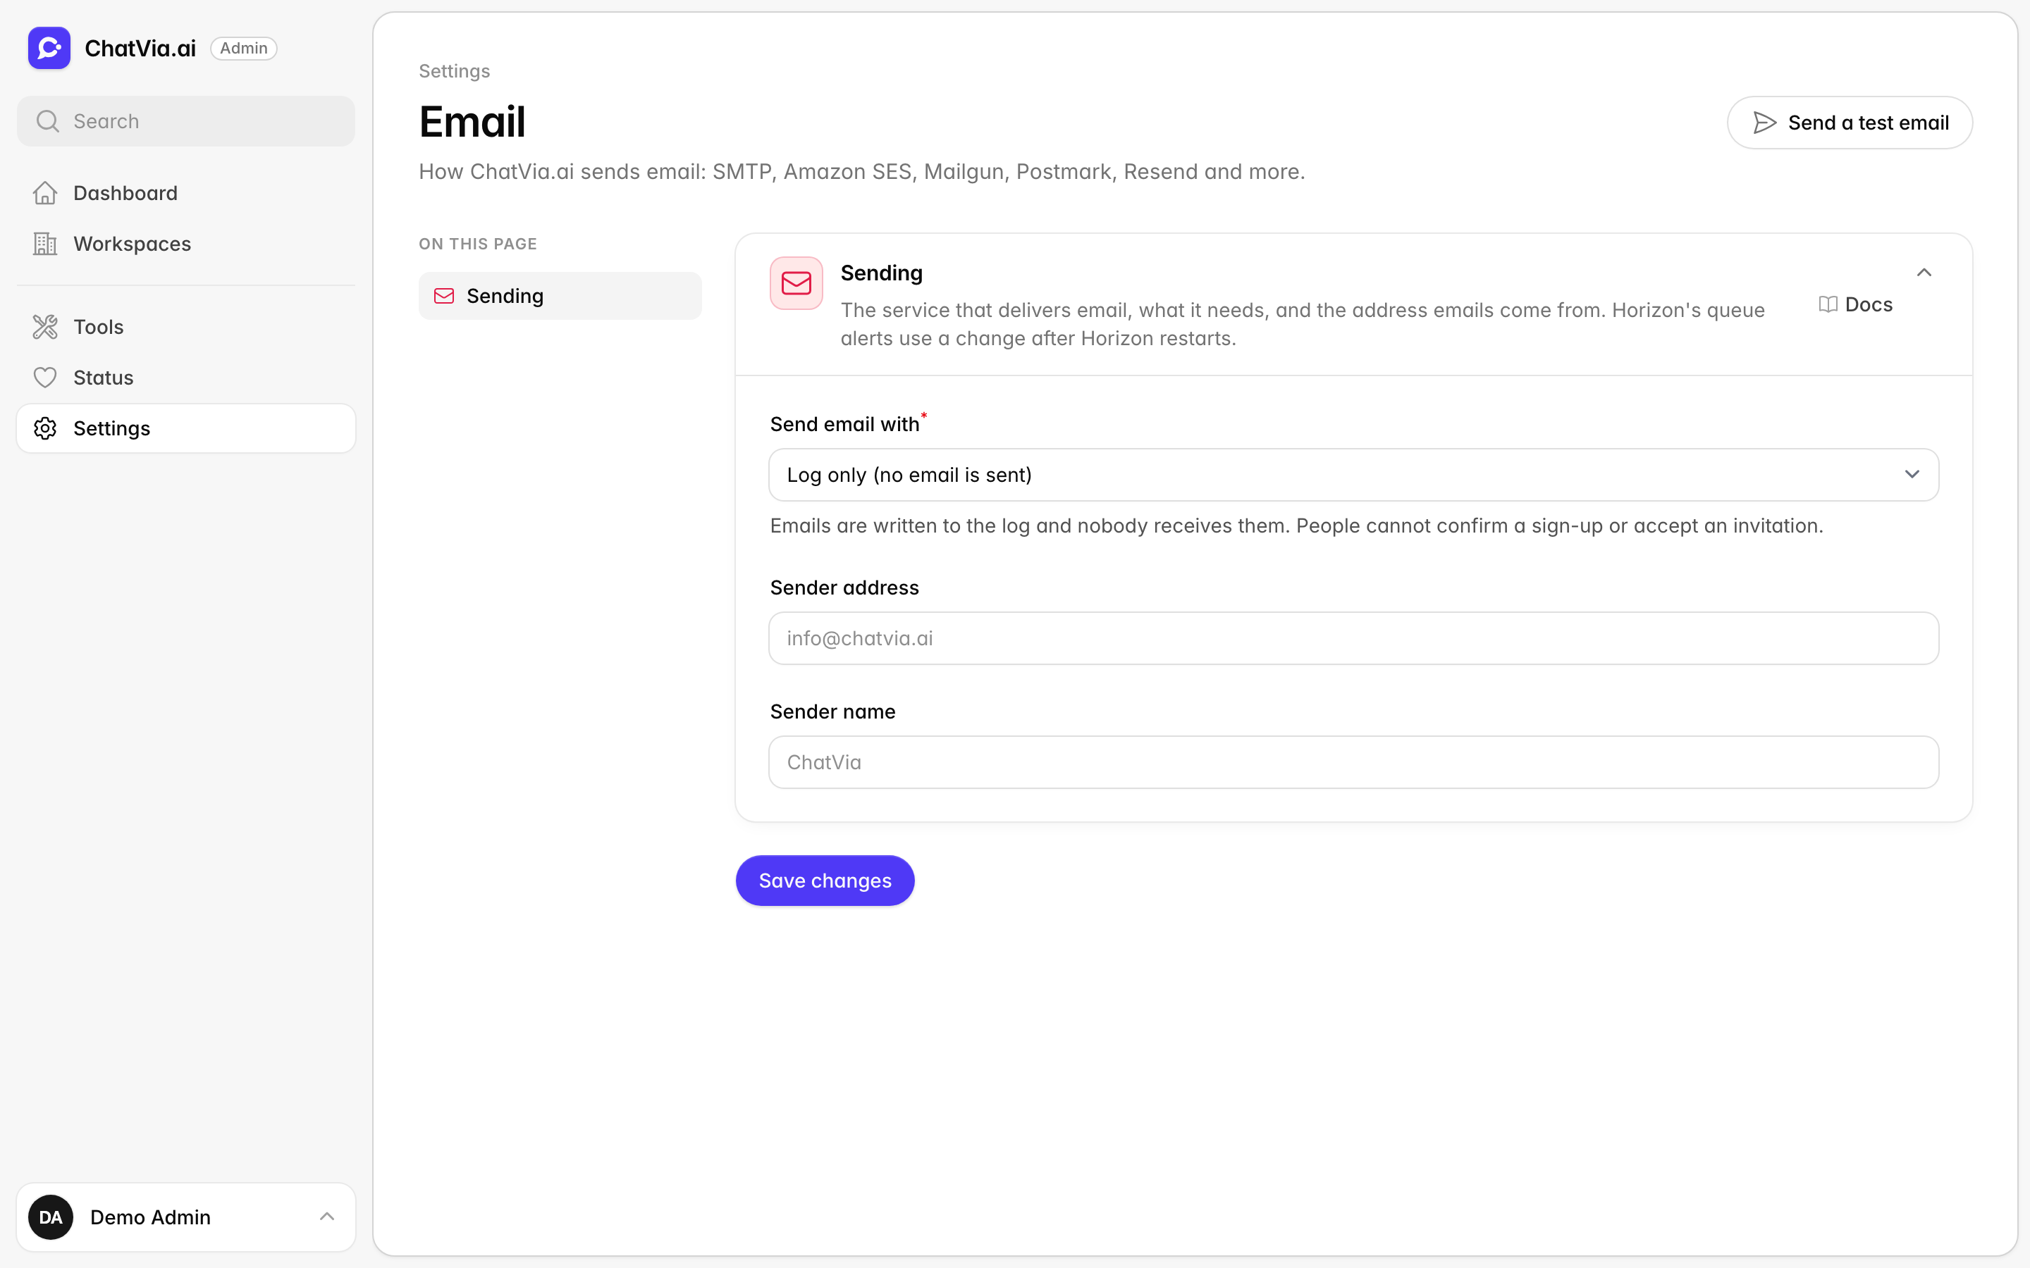Click the ChatVia.ai brand name
Image resolution: width=2030 pixels, height=1268 pixels.
pyautogui.click(x=140, y=49)
